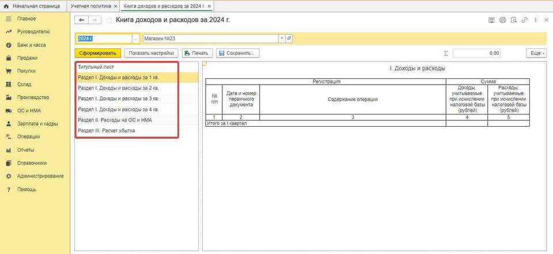Select Титульный лист in section list
Screen dimensions: 553x254
tap(94, 66)
